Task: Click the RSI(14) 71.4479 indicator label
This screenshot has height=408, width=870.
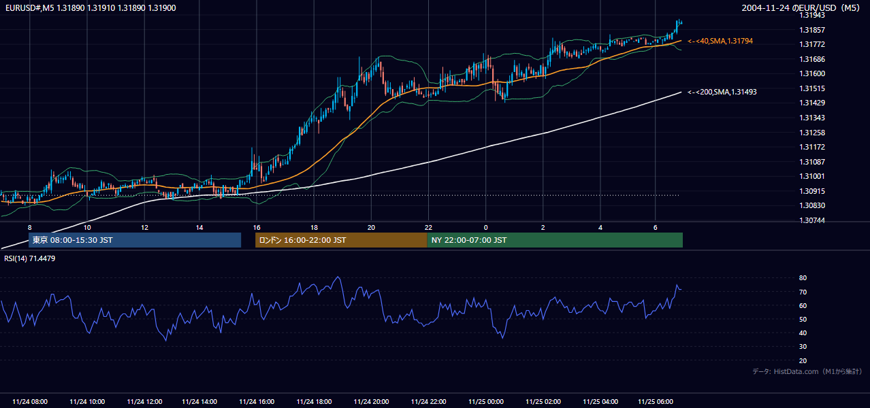Action: [30, 258]
